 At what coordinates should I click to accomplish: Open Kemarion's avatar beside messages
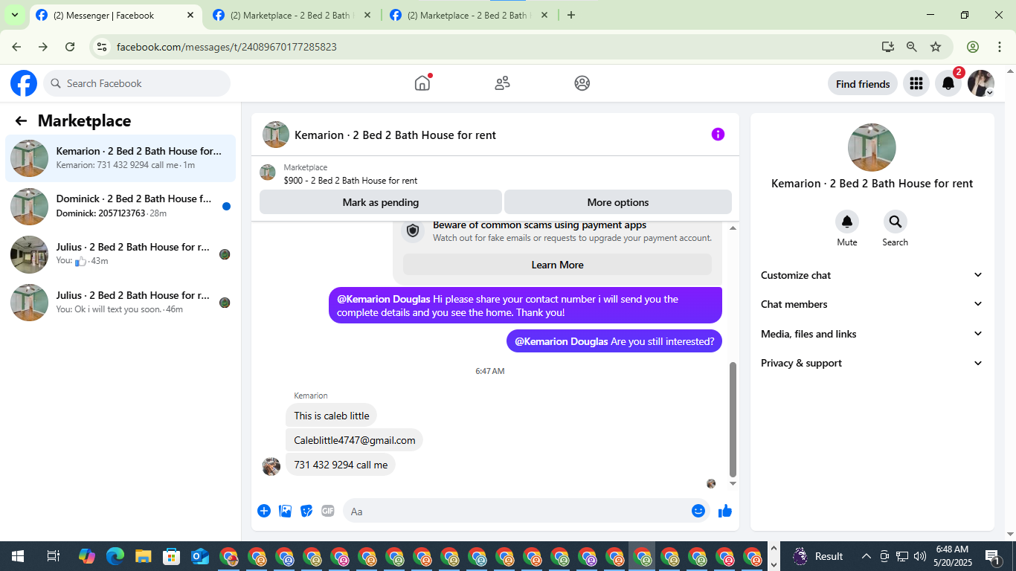(x=271, y=466)
